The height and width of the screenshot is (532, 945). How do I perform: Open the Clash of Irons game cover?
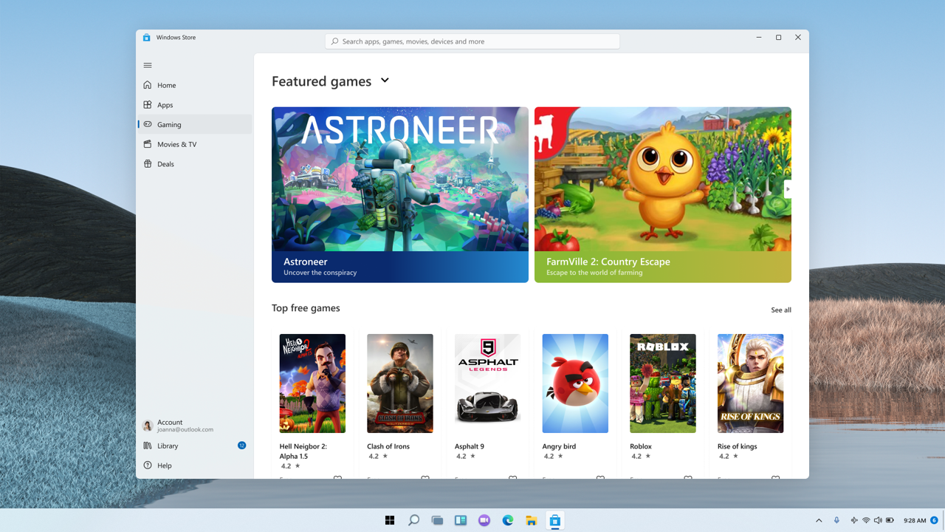click(400, 383)
